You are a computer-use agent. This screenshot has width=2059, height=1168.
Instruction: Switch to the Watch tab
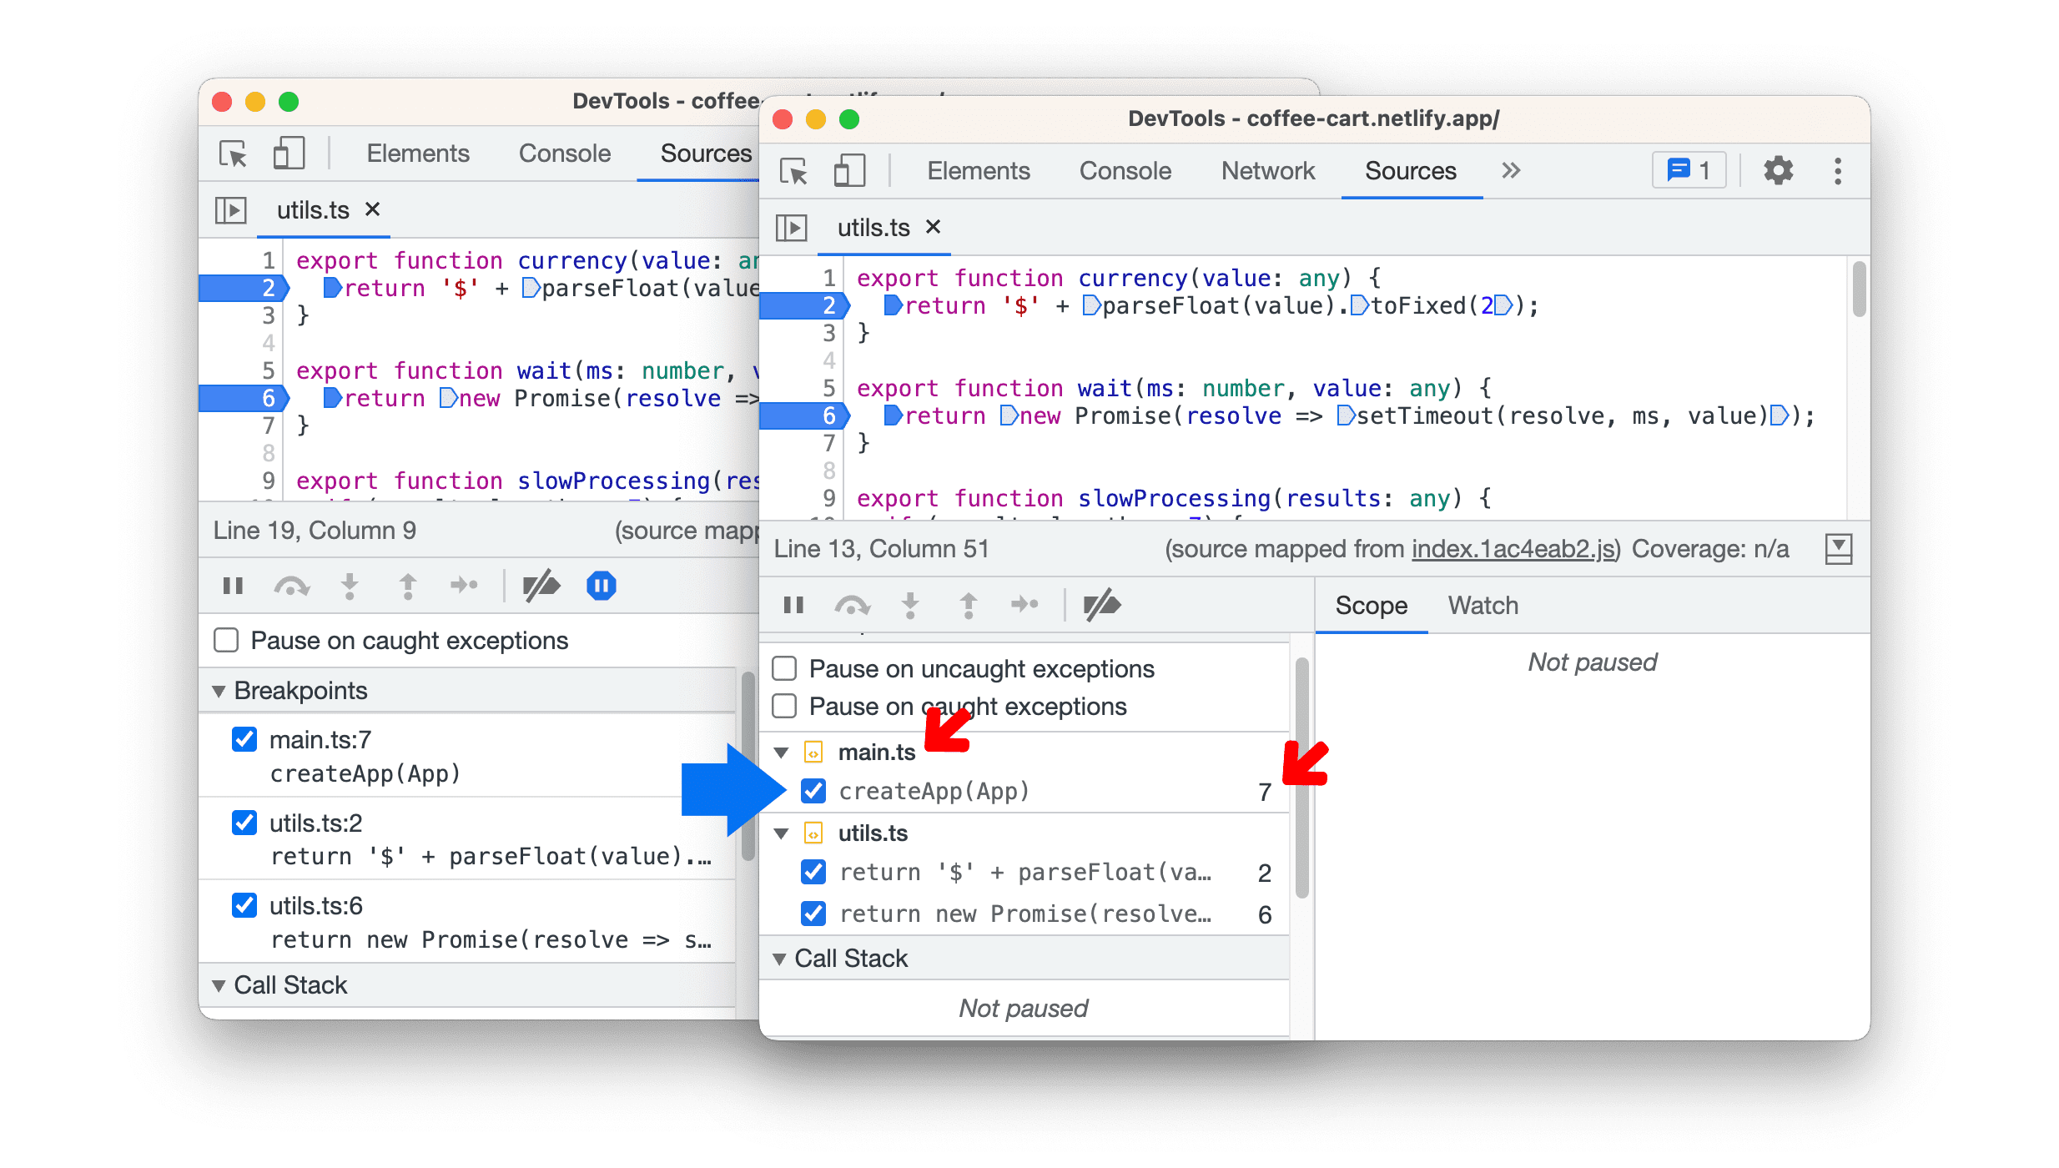(1481, 604)
